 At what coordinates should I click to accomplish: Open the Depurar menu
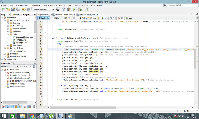(x=62, y=5)
